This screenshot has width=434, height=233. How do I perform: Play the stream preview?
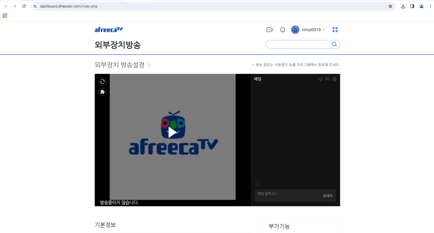[172, 133]
